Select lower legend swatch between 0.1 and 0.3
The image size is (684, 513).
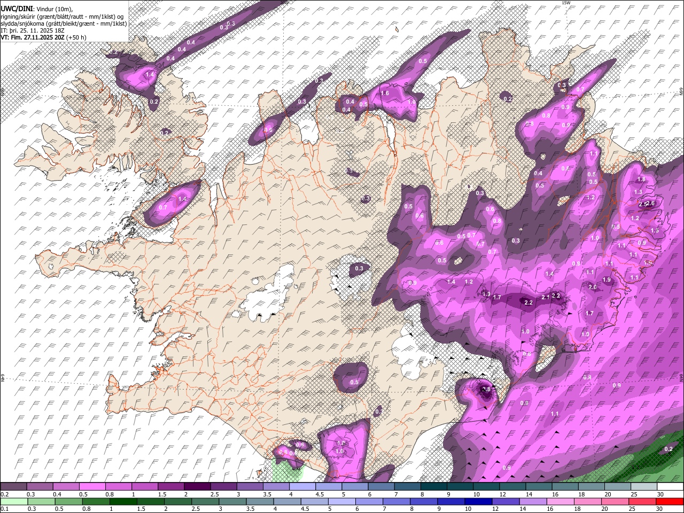14,501
